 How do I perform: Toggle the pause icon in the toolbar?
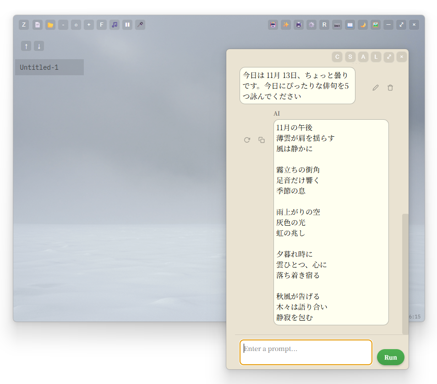127,24
